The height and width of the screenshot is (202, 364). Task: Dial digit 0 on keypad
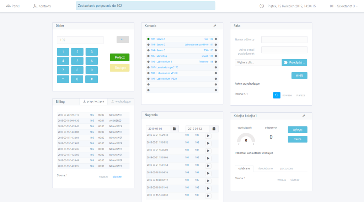point(77,79)
